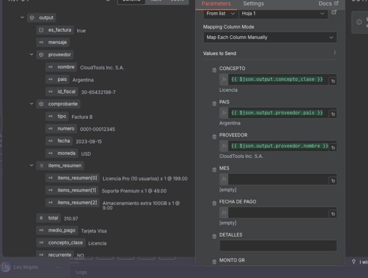Select the pais field pill

pos(57,79)
